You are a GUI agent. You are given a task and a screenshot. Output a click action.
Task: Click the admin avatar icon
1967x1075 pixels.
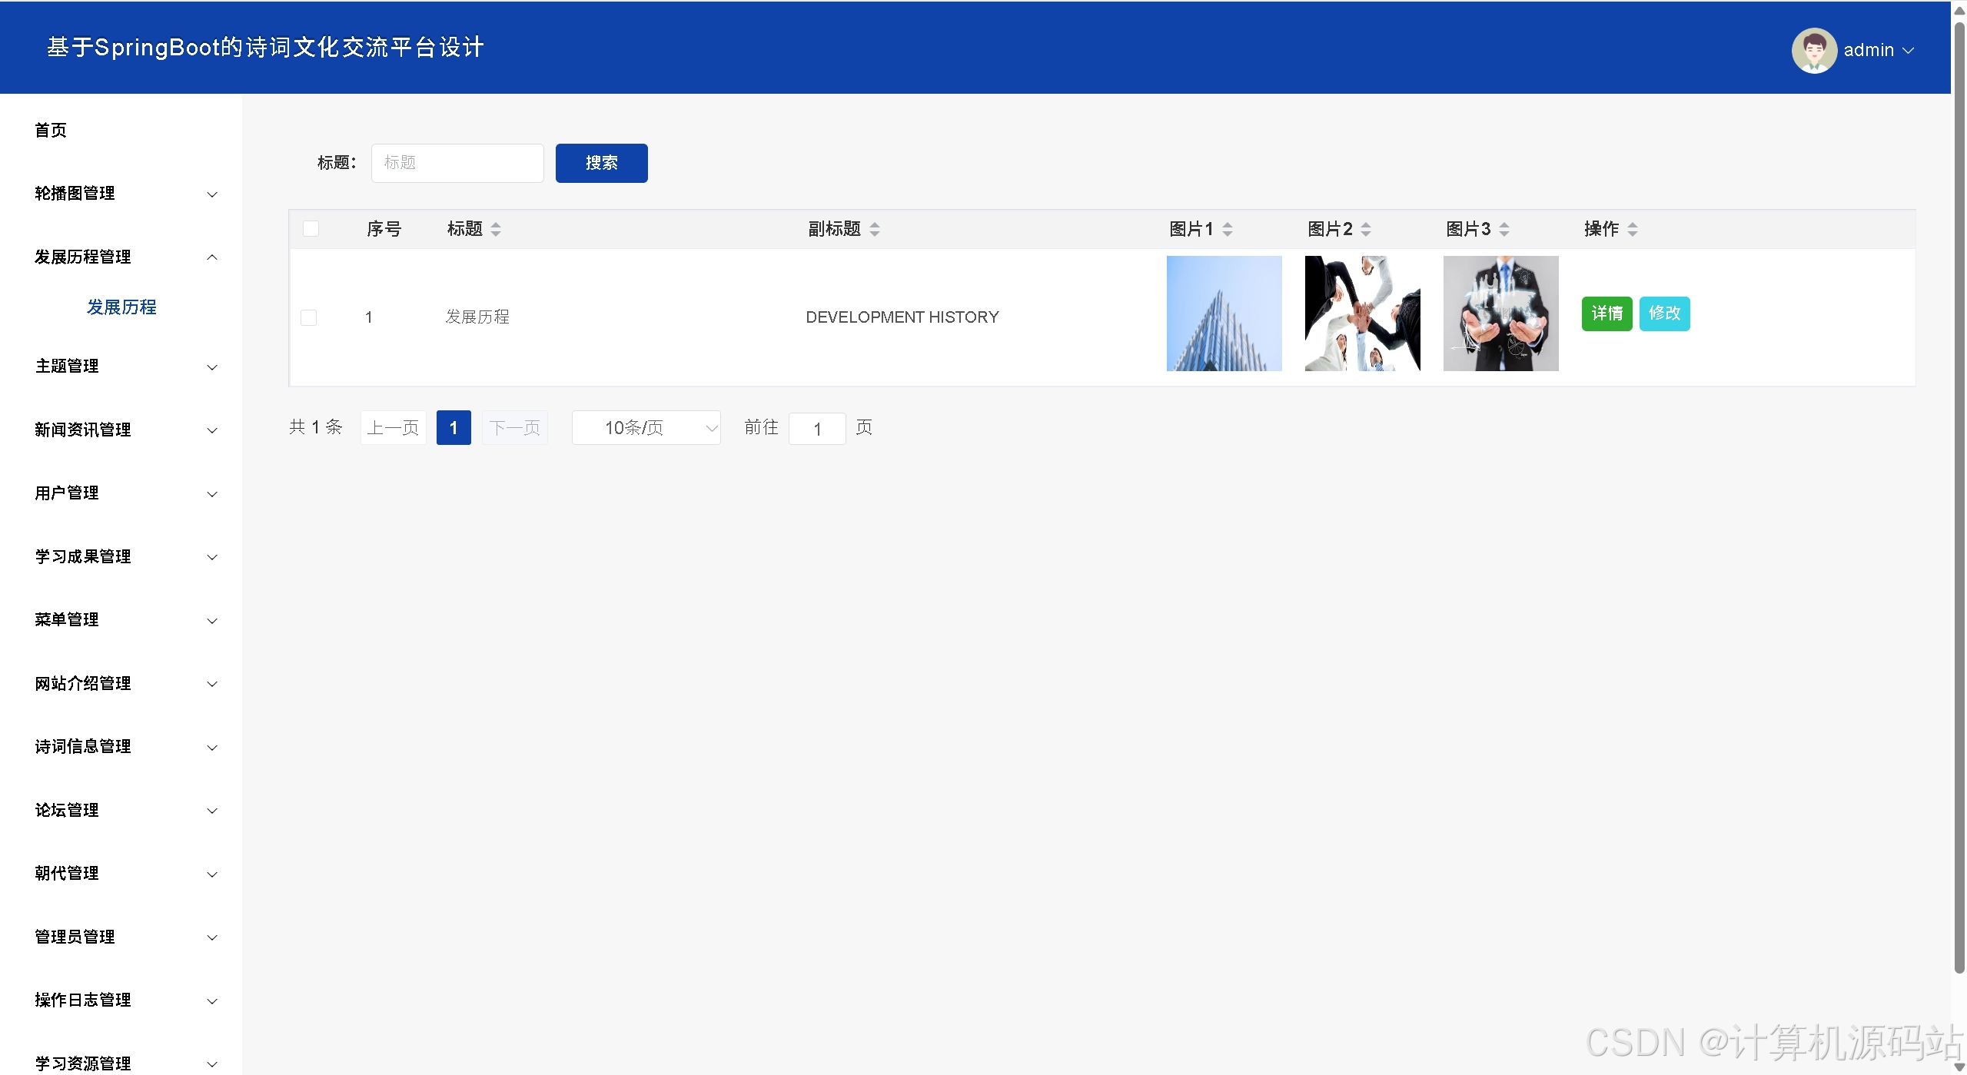1814,50
